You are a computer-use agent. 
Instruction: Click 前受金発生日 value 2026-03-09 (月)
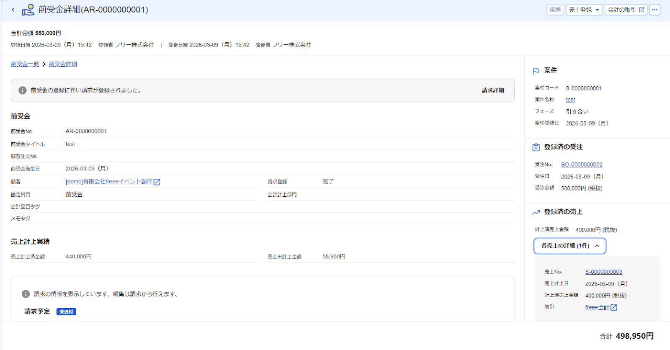pyautogui.click(x=87, y=169)
